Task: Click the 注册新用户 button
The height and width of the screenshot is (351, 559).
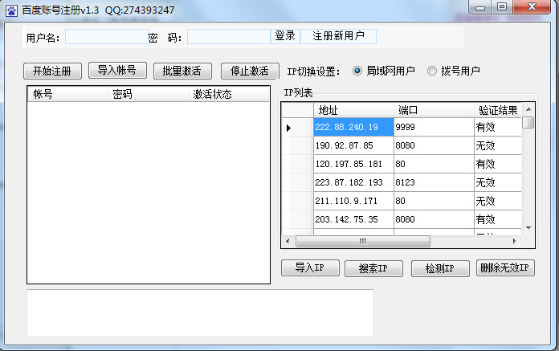Action: click(338, 36)
